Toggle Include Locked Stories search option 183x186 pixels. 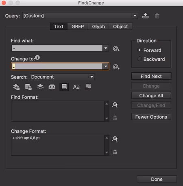pyautogui.click(x=28, y=87)
